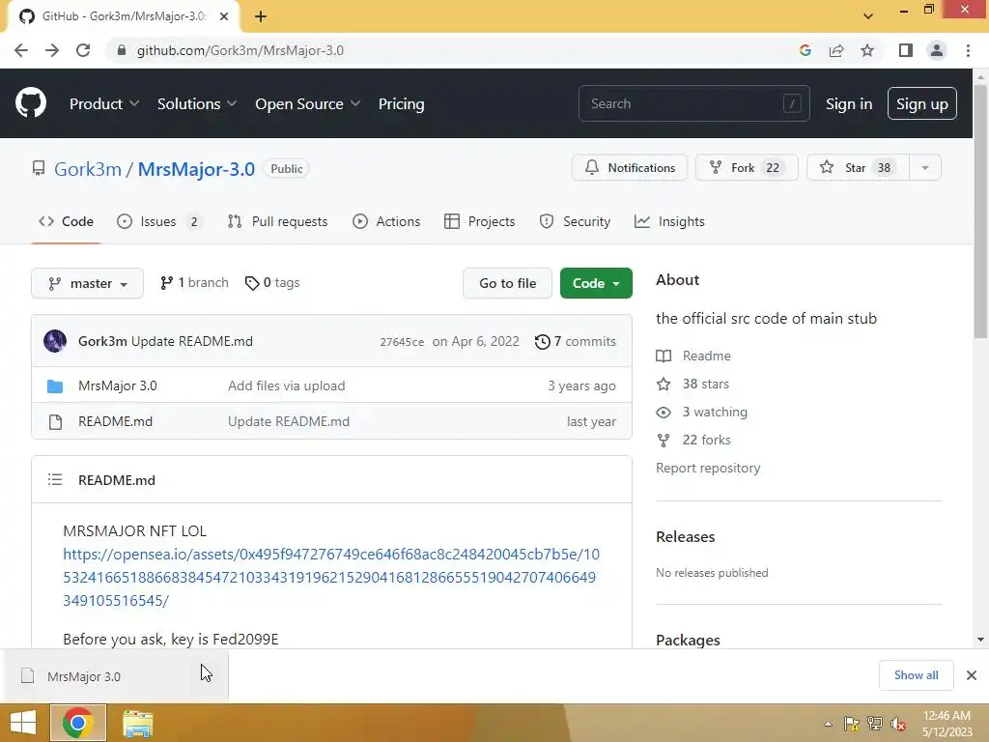Expand the Solutions menu
The height and width of the screenshot is (742, 989).
[197, 103]
